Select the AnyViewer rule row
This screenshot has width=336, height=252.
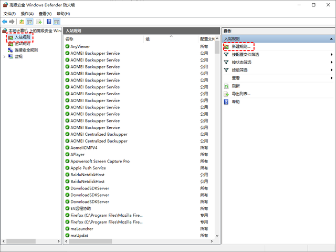(x=139, y=46)
